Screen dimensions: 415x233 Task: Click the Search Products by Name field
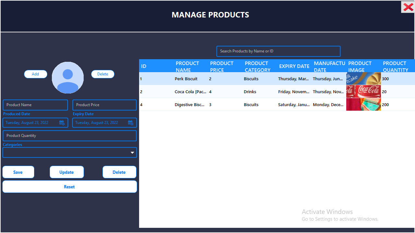pos(278,51)
